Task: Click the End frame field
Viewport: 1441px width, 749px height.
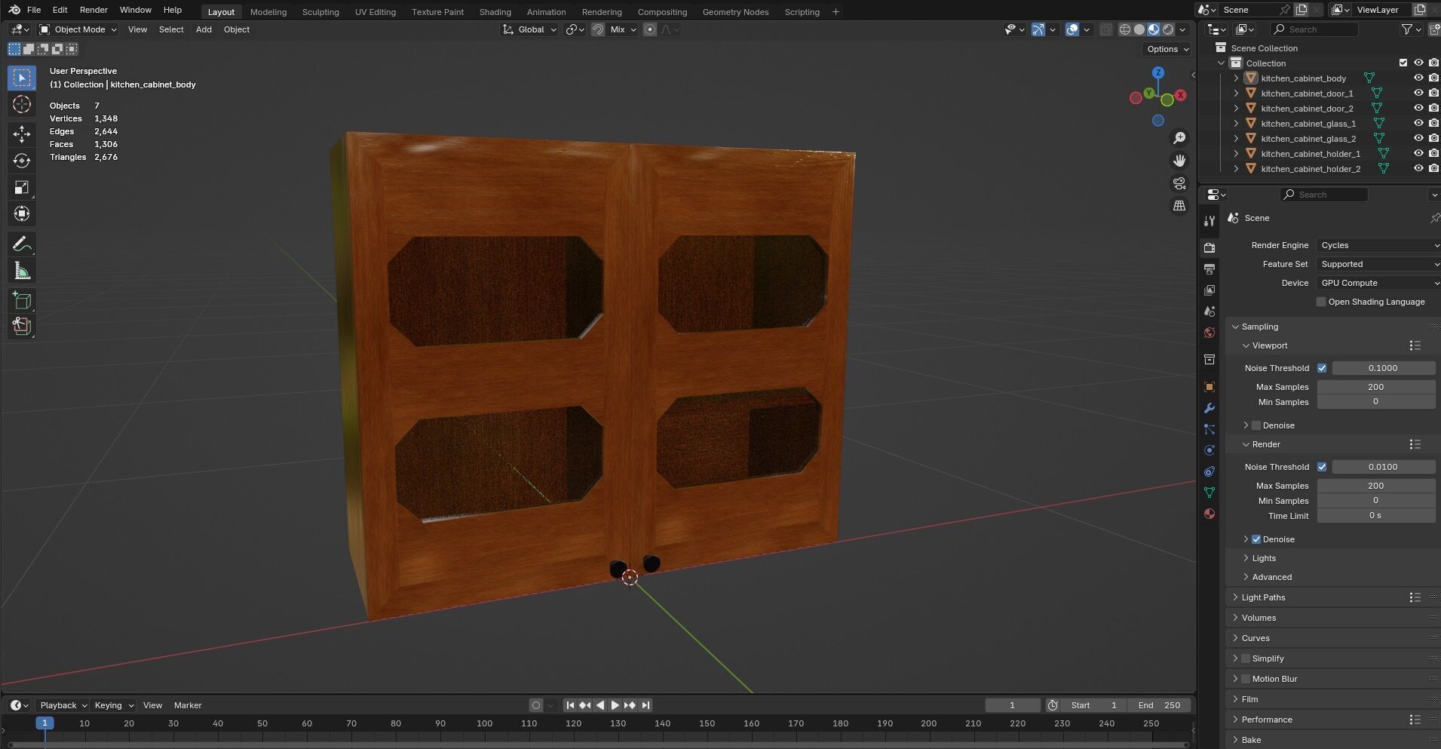Action: click(1159, 705)
